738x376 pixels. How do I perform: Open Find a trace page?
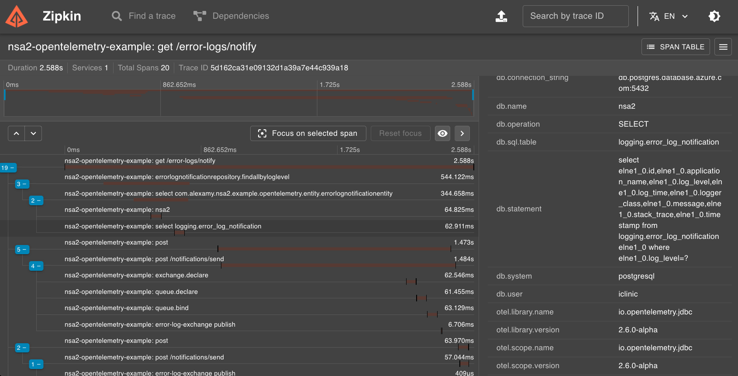coord(144,16)
